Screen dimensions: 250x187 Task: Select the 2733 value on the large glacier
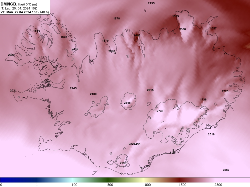pyautogui.click(x=160, y=111)
